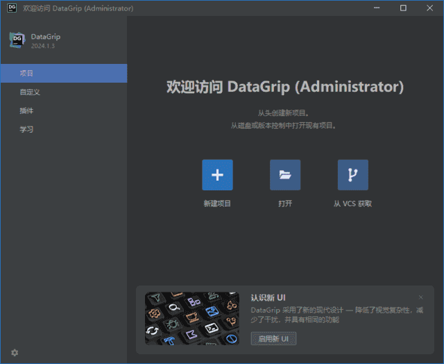444x364 pixels.
Task: Open the 插件 section
Action: 26,110
